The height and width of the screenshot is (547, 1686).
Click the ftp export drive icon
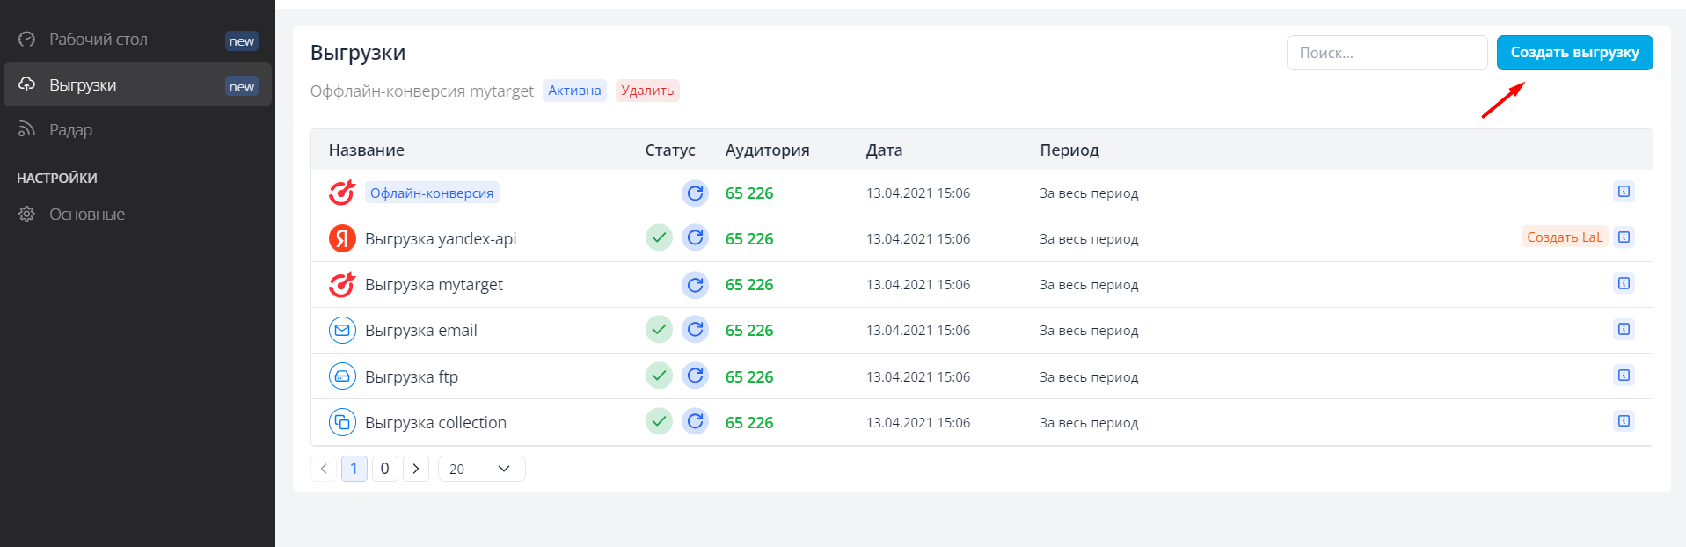tap(342, 376)
